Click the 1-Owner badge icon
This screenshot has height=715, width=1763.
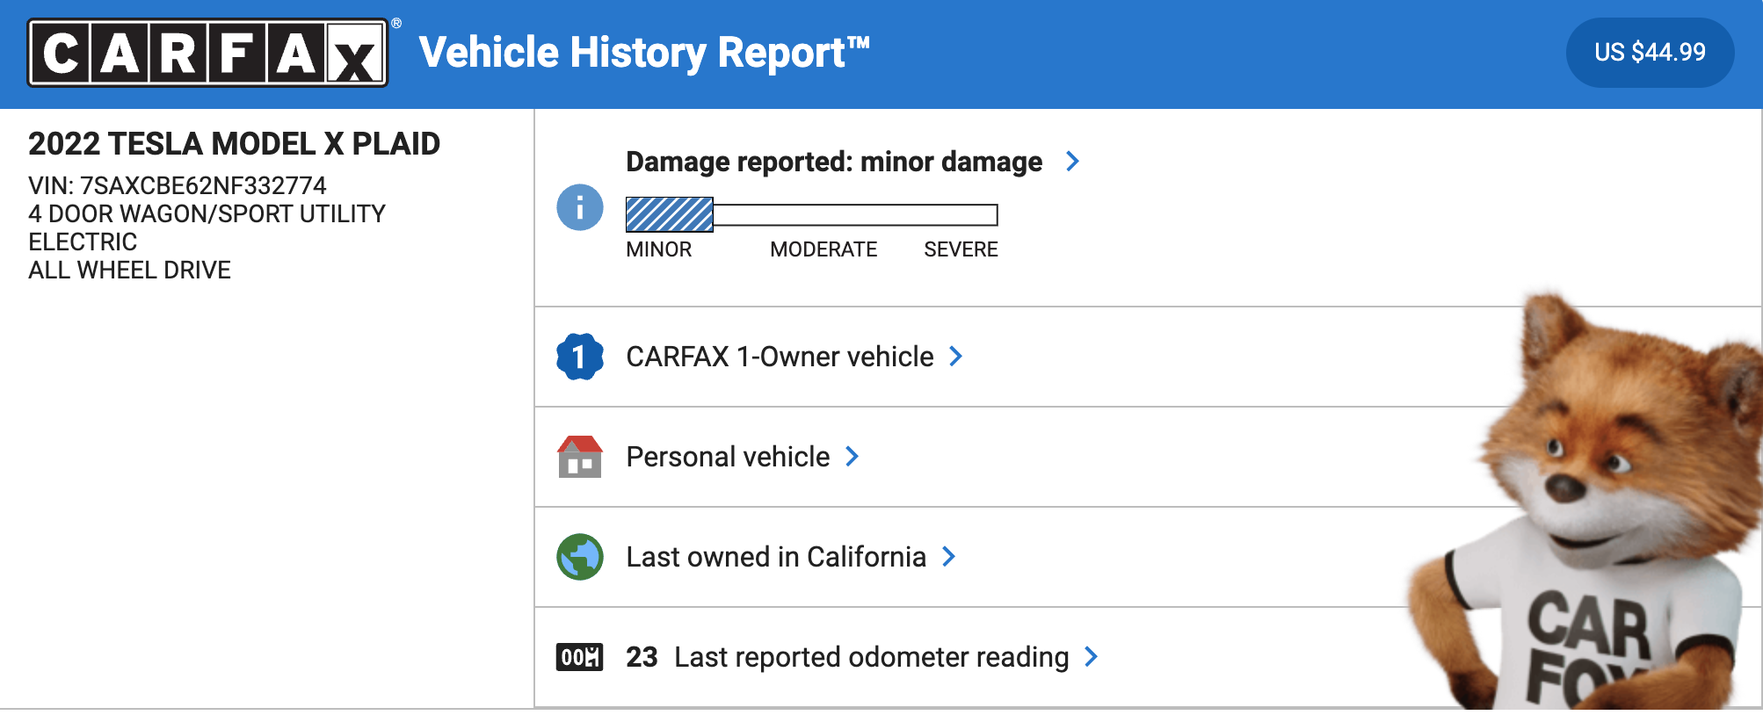point(580,357)
